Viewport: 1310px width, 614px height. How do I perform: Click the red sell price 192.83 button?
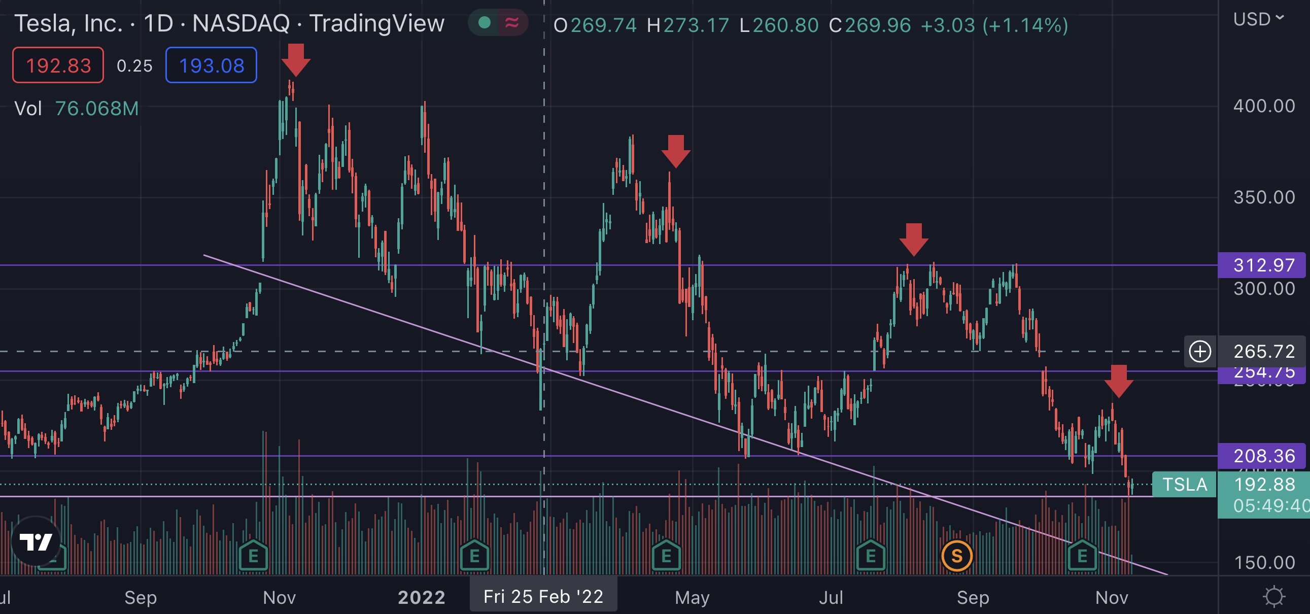58,65
